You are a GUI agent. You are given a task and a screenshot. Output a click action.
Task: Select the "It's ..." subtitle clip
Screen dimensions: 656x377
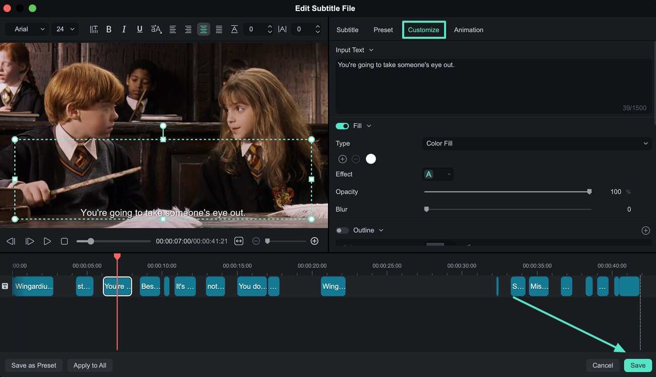(x=185, y=286)
